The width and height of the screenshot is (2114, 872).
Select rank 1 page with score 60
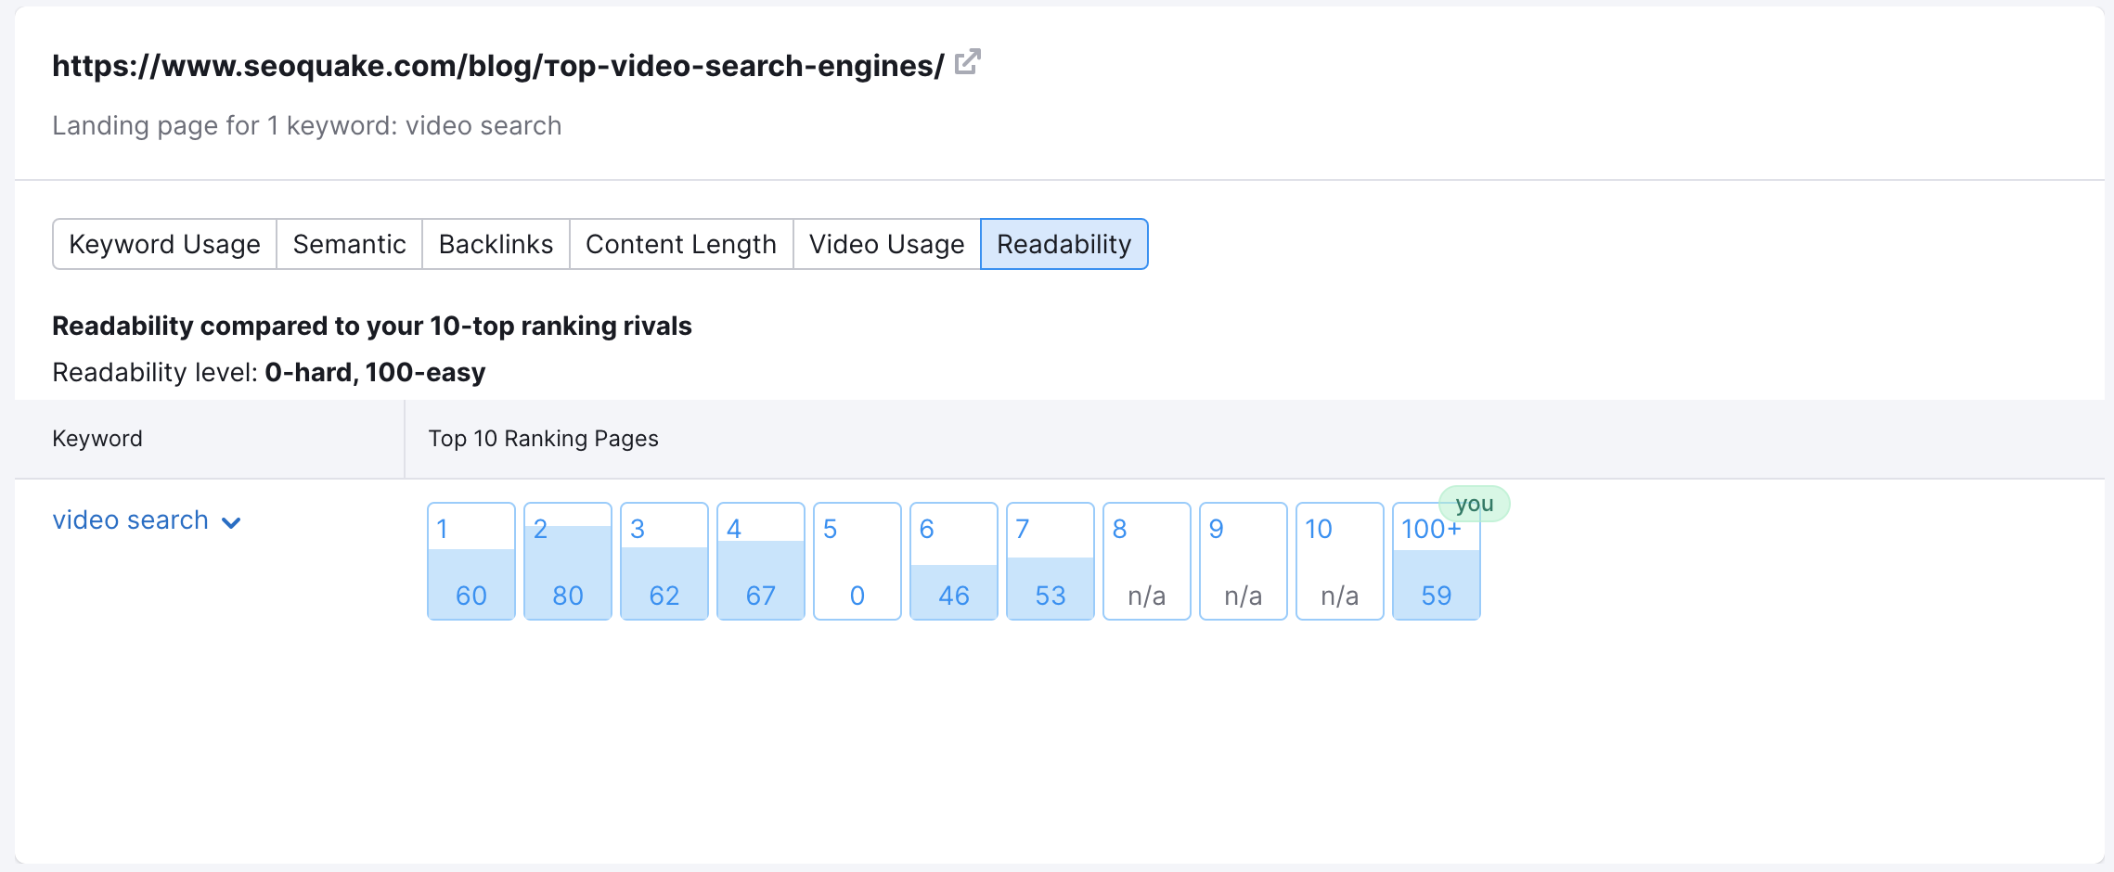point(471,561)
